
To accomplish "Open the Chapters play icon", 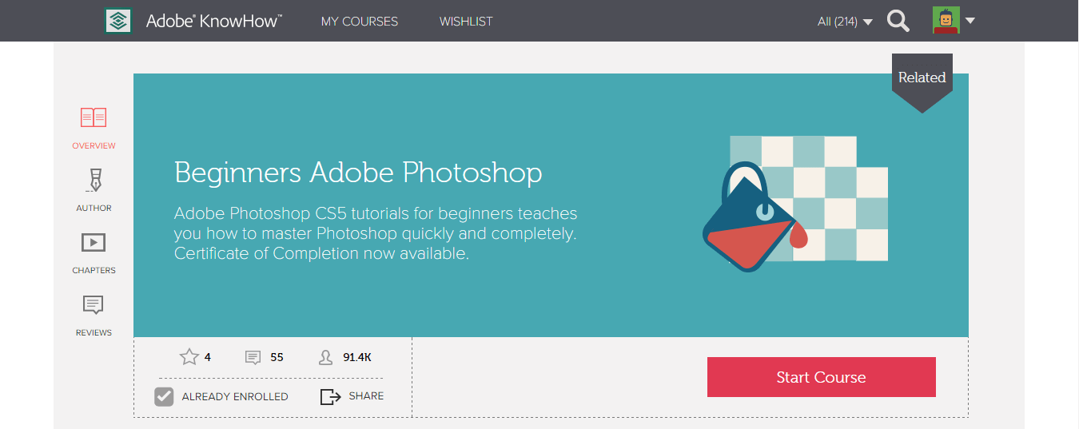I will [94, 242].
